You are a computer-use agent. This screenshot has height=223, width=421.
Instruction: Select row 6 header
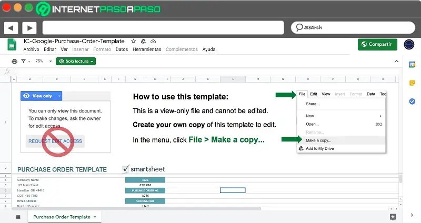pos(6,190)
